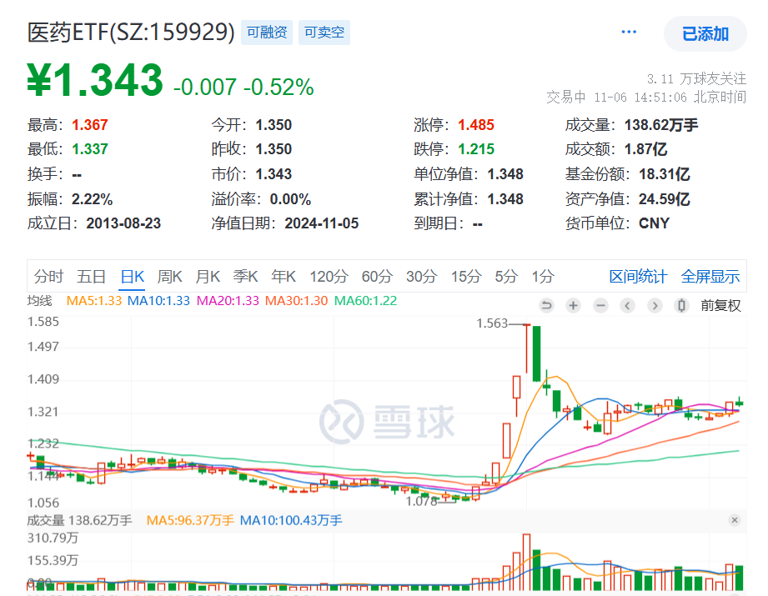Open the more options ellipsis icon

[629, 31]
